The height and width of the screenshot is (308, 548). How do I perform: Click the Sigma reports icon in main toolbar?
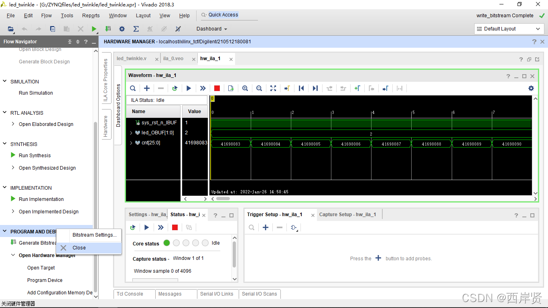136,29
